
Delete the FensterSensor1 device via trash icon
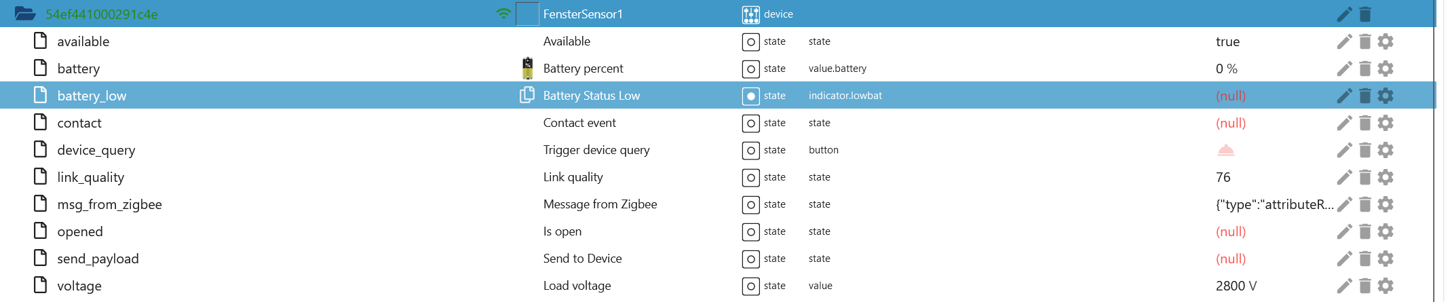(x=1365, y=14)
